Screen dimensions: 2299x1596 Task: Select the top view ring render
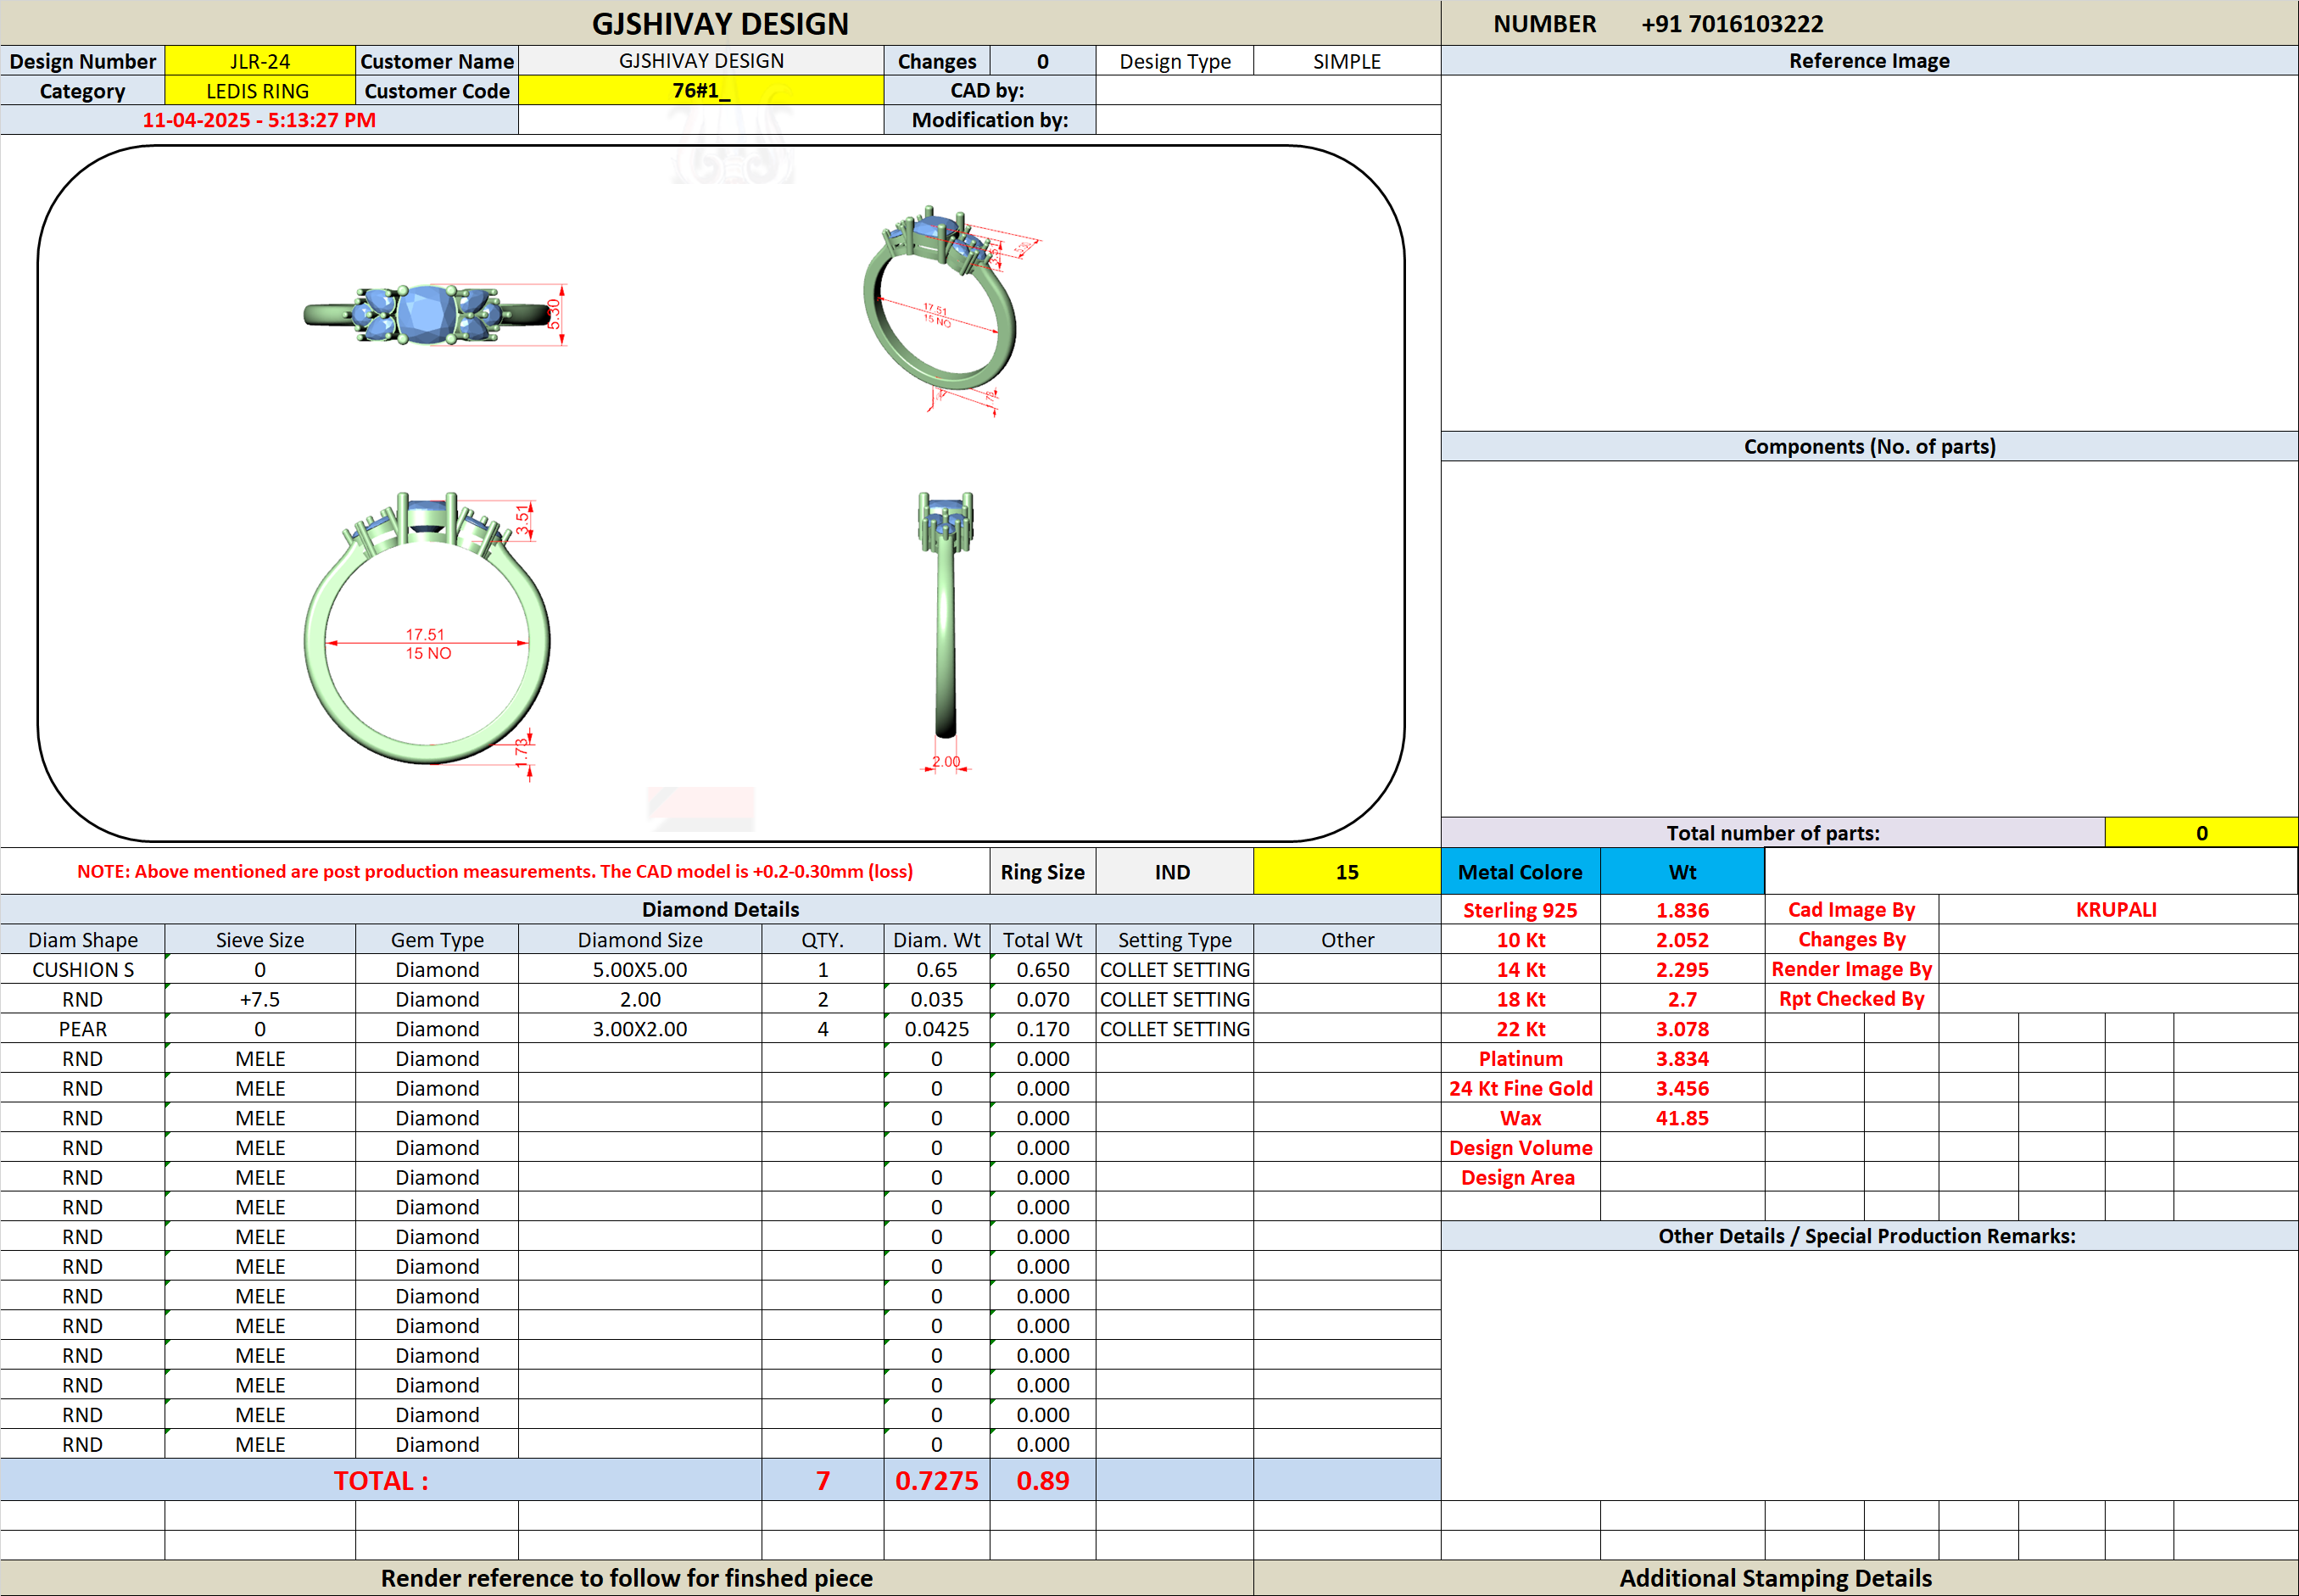pos(435,315)
